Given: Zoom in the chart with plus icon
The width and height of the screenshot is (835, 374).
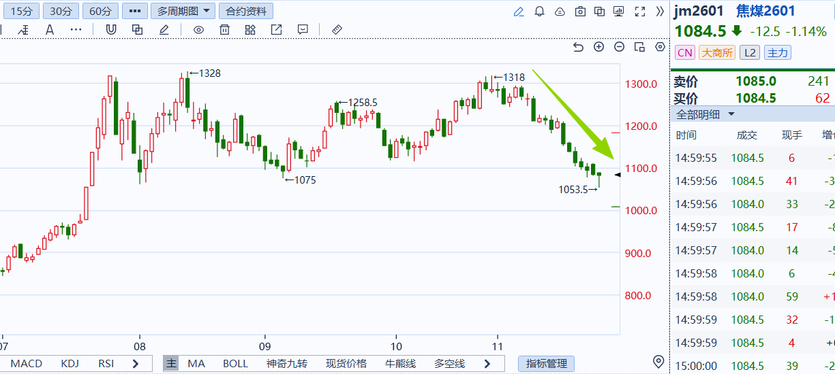Looking at the screenshot, I should click(598, 47).
